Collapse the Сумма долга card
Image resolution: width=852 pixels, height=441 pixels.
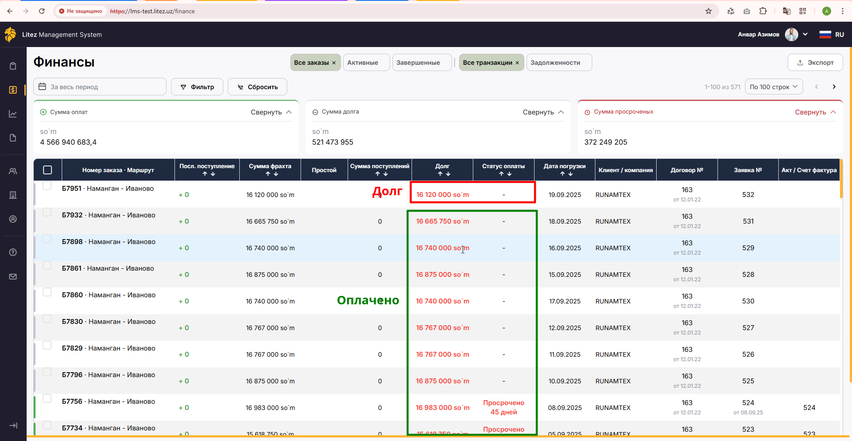coord(543,112)
